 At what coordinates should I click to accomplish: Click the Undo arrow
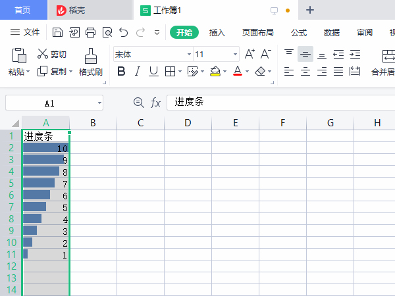click(x=123, y=32)
